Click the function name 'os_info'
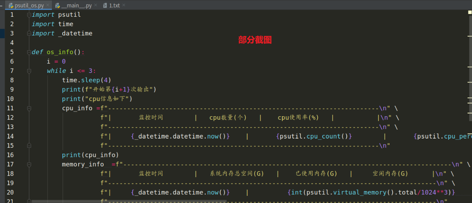Screen dimensions: 472x203 [x=60, y=52]
